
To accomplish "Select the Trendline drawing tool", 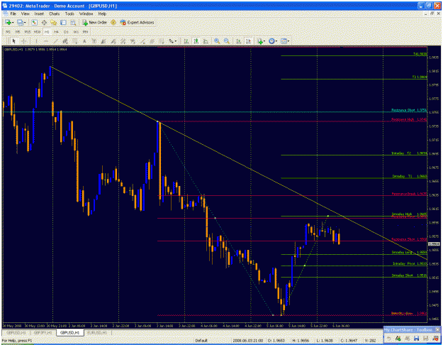I will click(55, 41).
